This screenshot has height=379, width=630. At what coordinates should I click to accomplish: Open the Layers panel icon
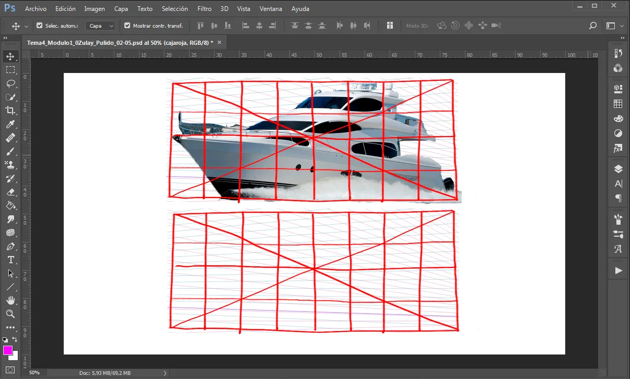619,168
